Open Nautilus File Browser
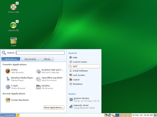157x117 pixels. pyautogui.click(x=45, y=87)
